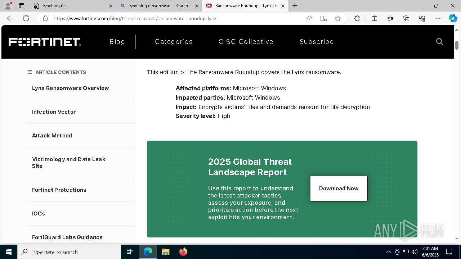Open the volume control tray icon
461x259 pixels.
click(x=415, y=252)
